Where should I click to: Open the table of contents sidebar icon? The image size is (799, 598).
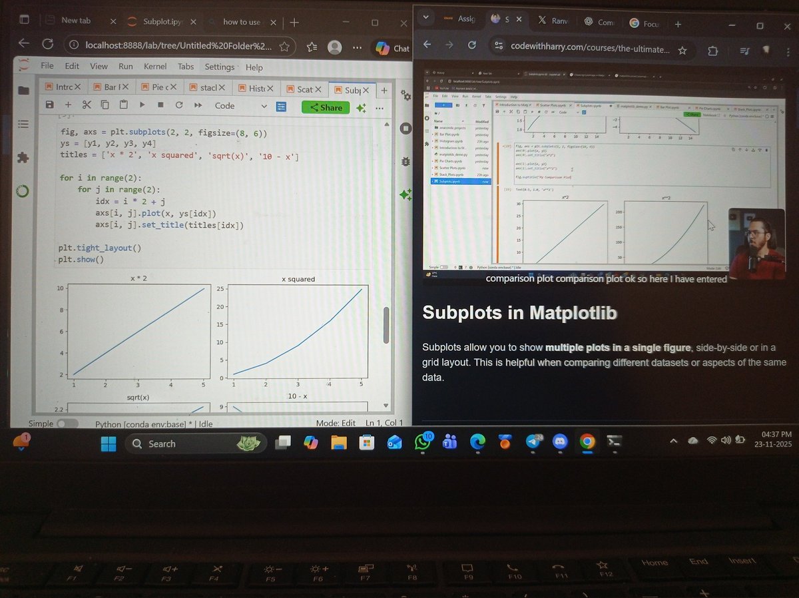tap(23, 125)
